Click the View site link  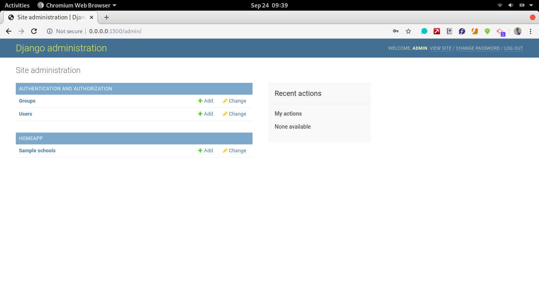pyautogui.click(x=441, y=48)
